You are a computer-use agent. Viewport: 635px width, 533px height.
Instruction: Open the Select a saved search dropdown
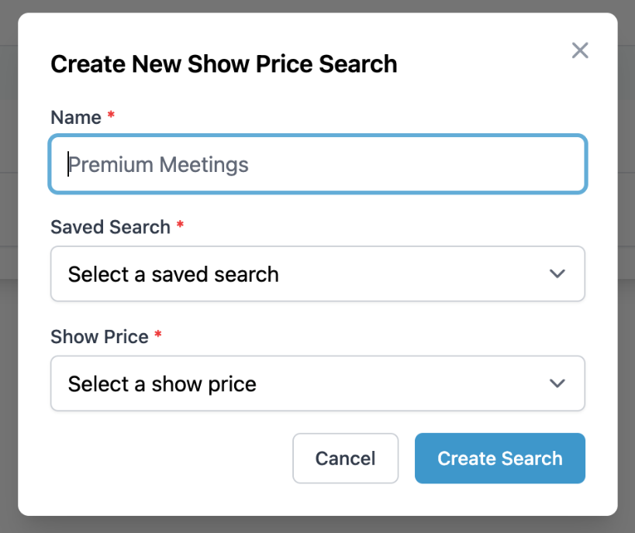coord(317,273)
